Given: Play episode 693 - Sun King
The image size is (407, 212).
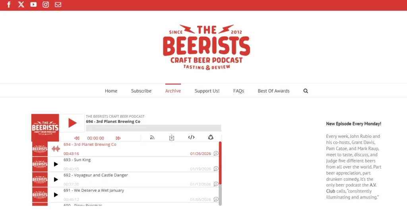Looking at the screenshot, I should point(56,164).
